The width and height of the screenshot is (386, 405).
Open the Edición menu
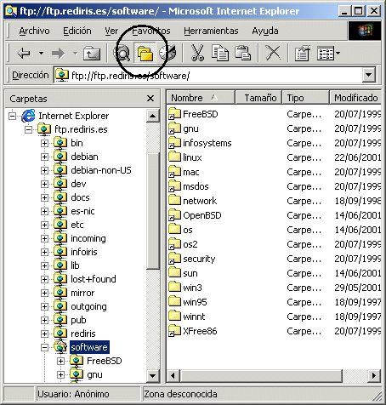pyautogui.click(x=77, y=31)
